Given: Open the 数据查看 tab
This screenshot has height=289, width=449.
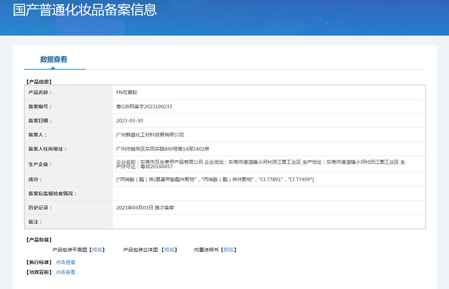Looking at the screenshot, I should [53, 59].
